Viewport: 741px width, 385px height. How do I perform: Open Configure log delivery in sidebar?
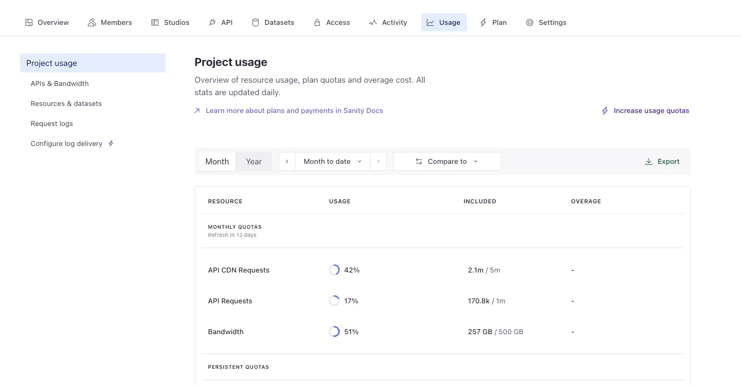coord(67,144)
